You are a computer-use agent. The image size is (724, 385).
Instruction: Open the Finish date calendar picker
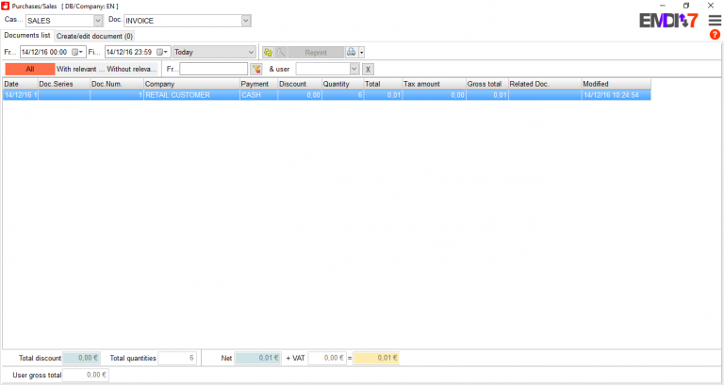pos(162,52)
